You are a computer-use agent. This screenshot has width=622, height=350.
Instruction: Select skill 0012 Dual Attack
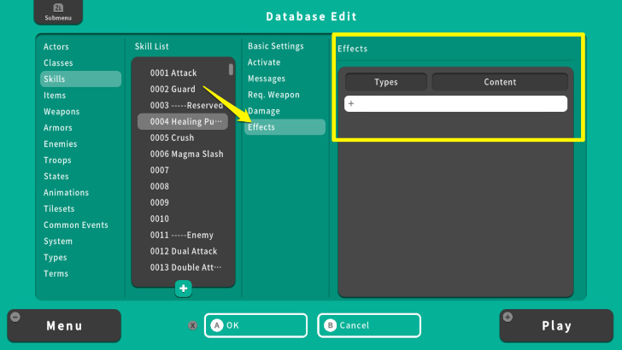click(183, 252)
